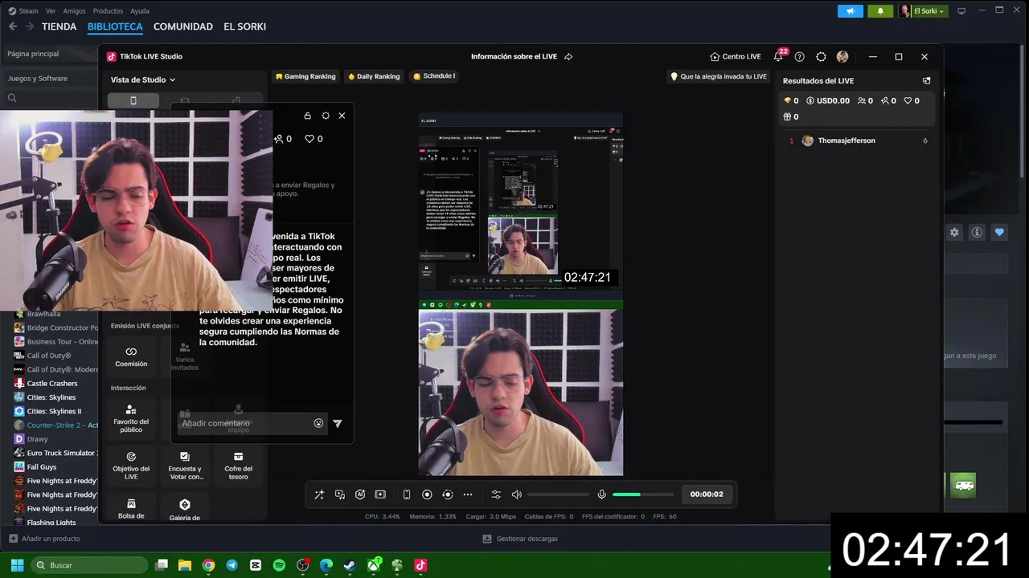Select the portrait phone layout tab

click(133, 100)
